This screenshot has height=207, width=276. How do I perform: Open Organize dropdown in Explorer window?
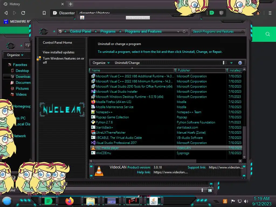click(x=15, y=55)
